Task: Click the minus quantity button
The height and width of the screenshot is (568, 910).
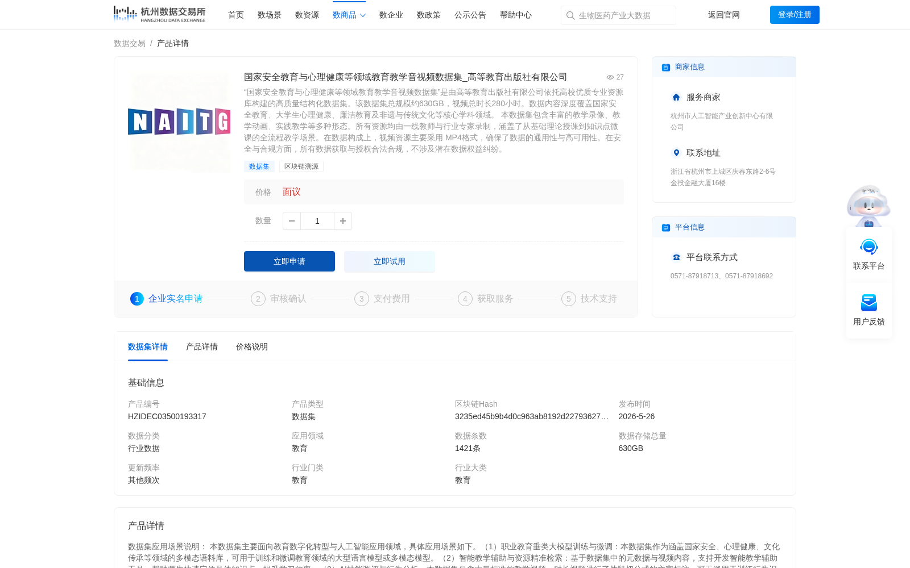Action: click(x=292, y=221)
